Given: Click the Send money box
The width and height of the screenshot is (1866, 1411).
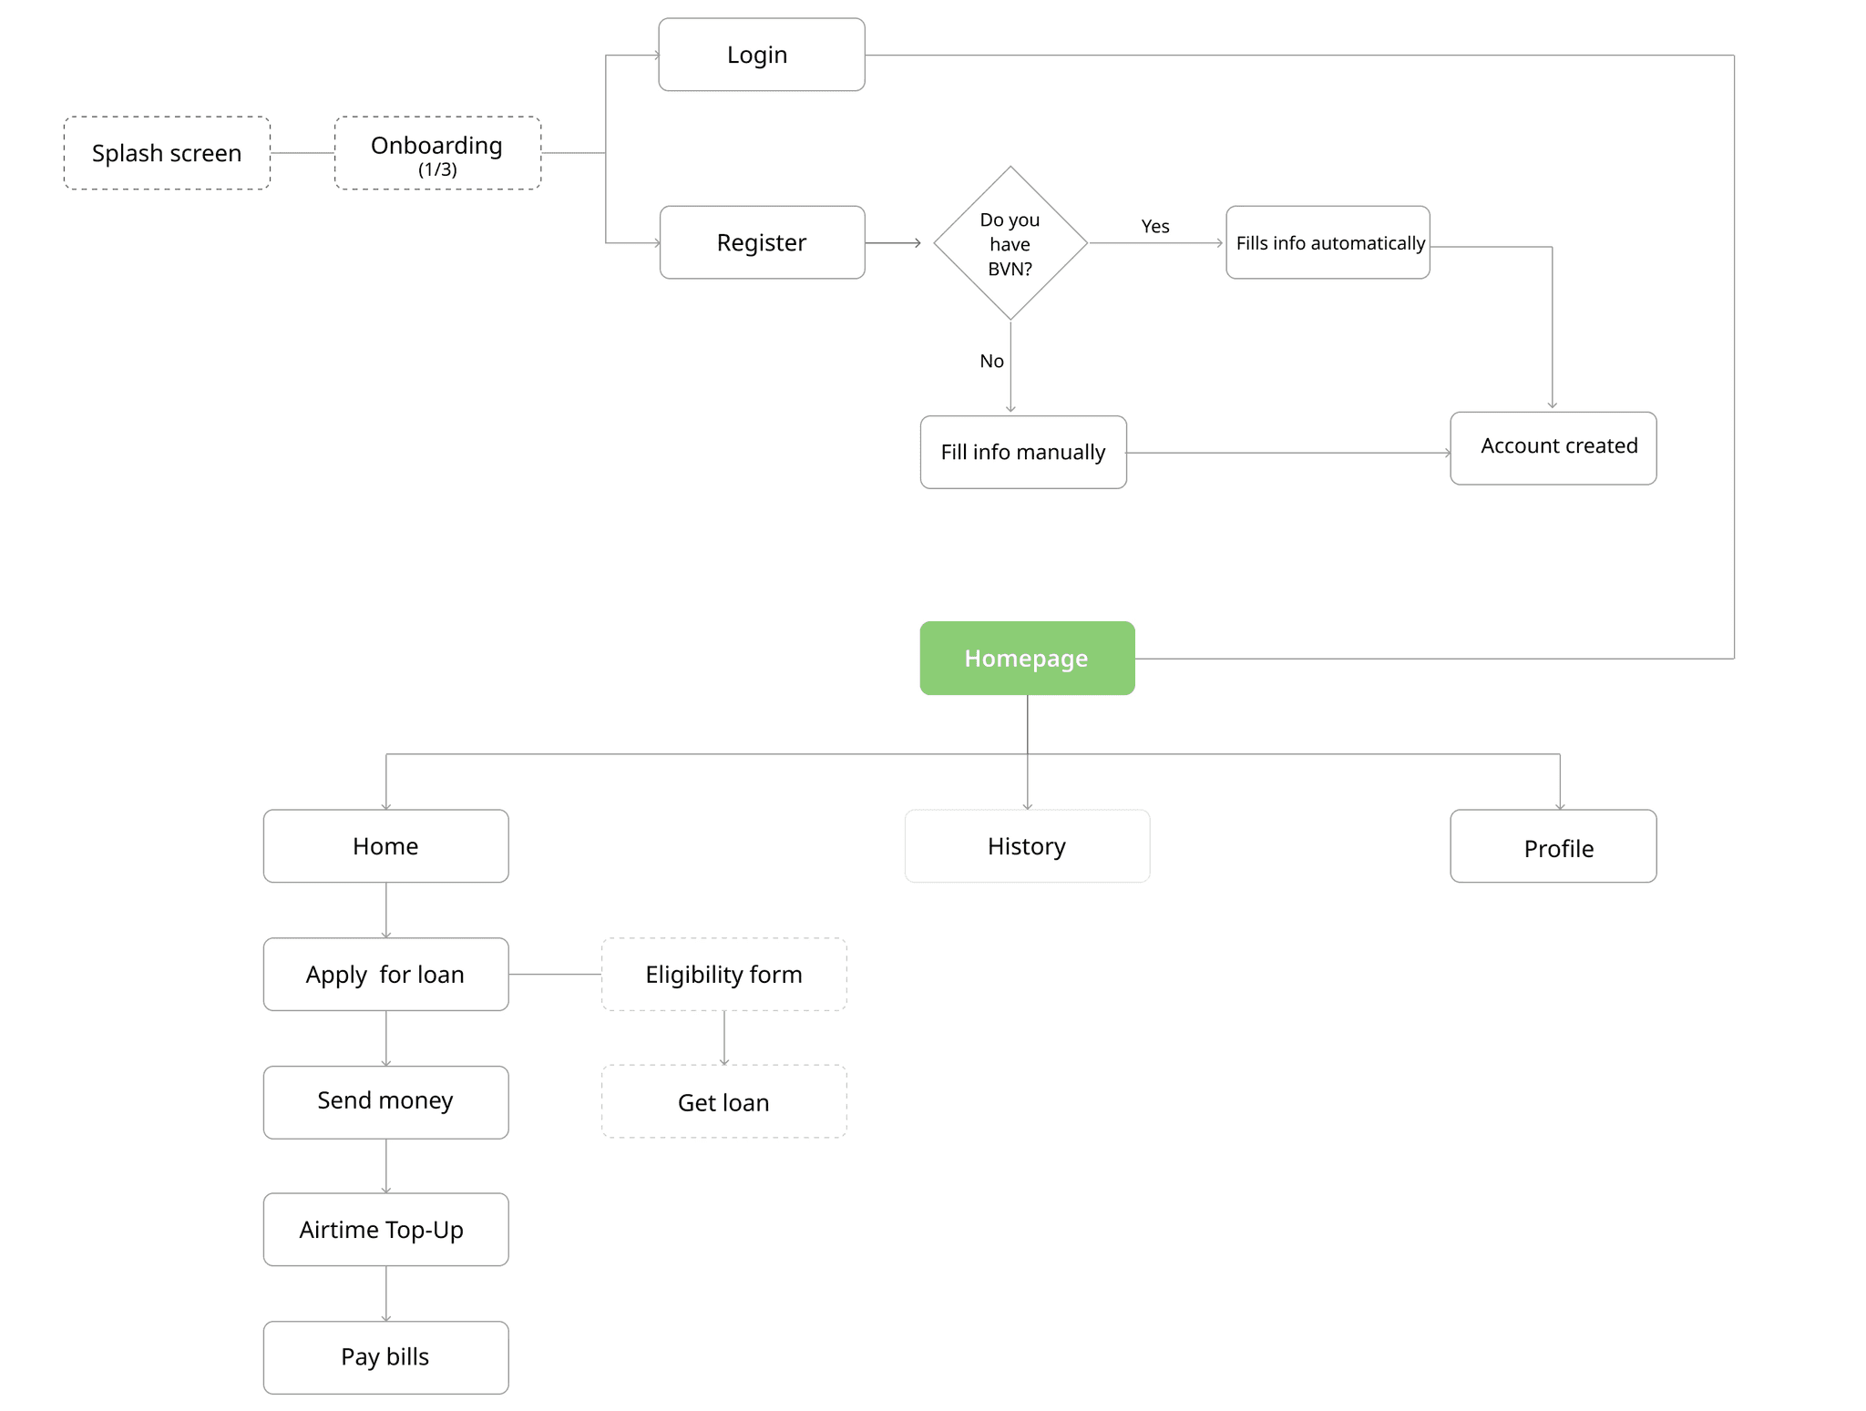Looking at the screenshot, I should pos(385,1102).
